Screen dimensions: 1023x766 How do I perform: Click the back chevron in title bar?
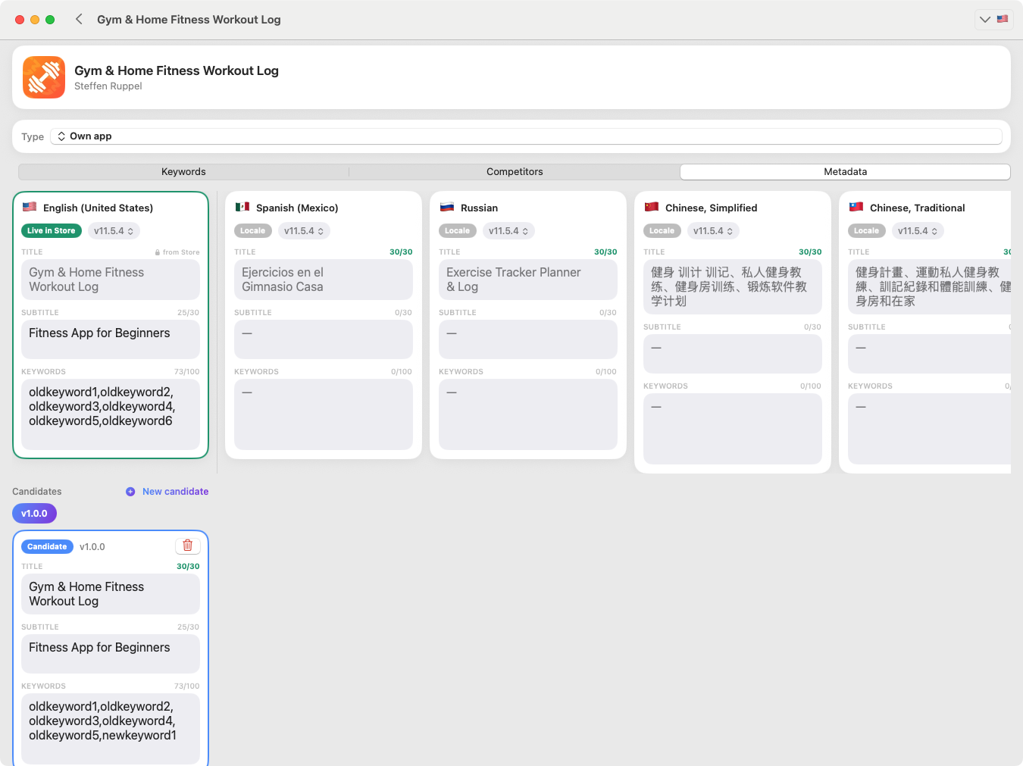pyautogui.click(x=79, y=19)
